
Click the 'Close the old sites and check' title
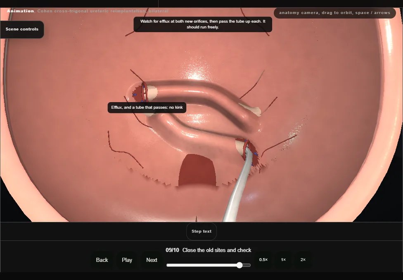pyautogui.click(x=217, y=250)
